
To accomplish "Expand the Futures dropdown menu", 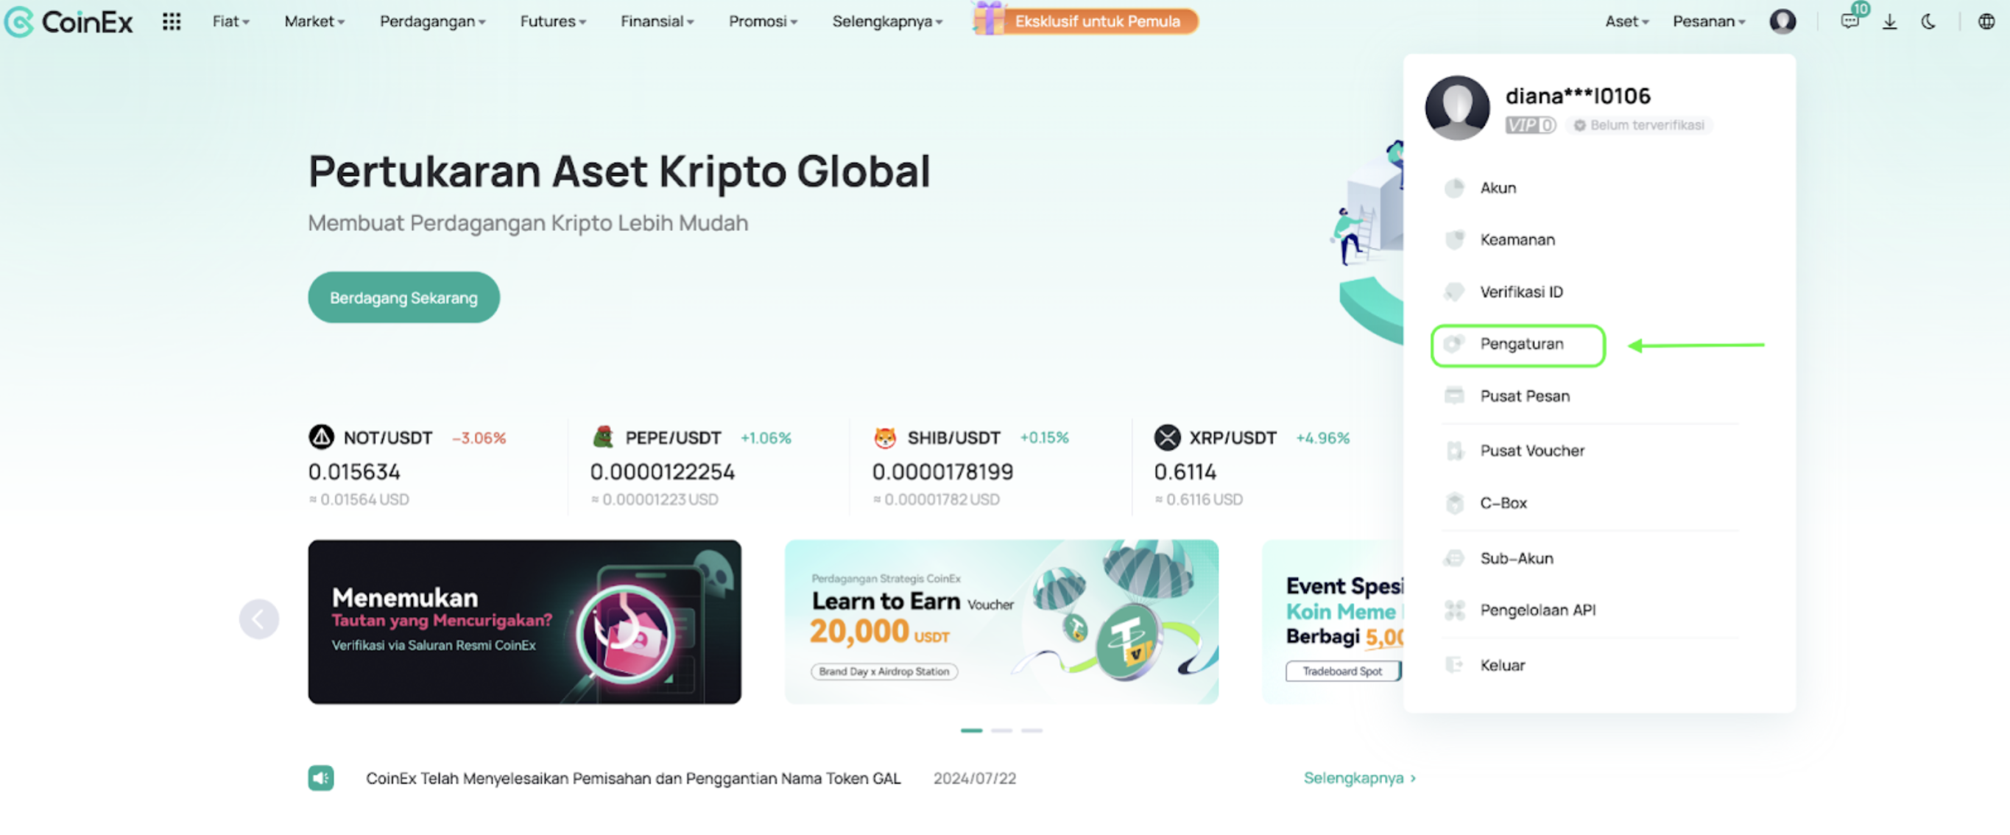I will coord(552,21).
